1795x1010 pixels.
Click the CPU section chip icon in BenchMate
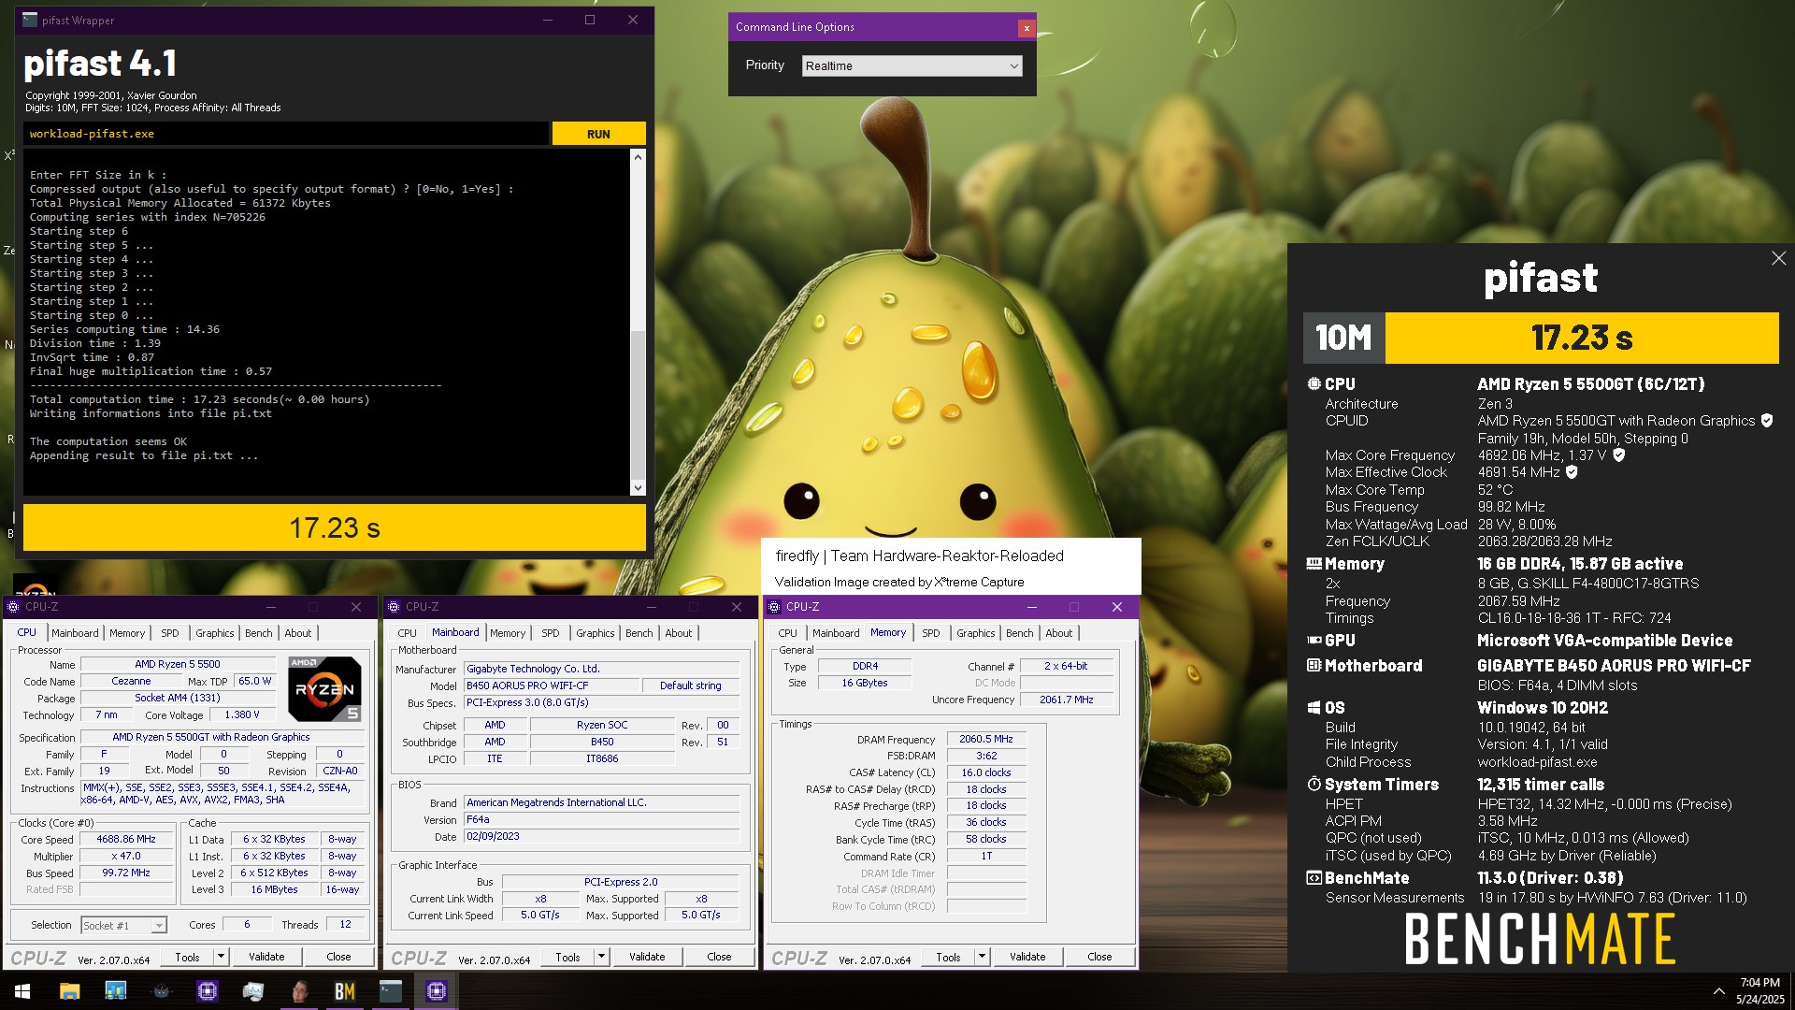[x=1314, y=384]
